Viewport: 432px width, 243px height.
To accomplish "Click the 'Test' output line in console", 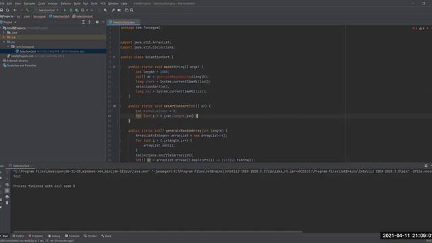I will (x=17, y=176).
